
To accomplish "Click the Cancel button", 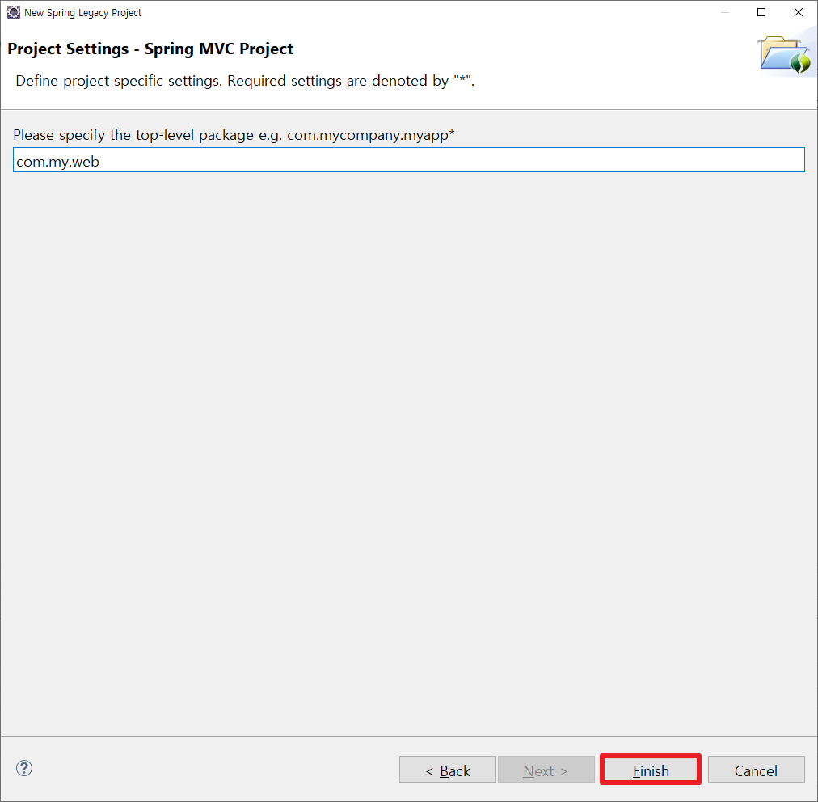I will tap(756, 770).
